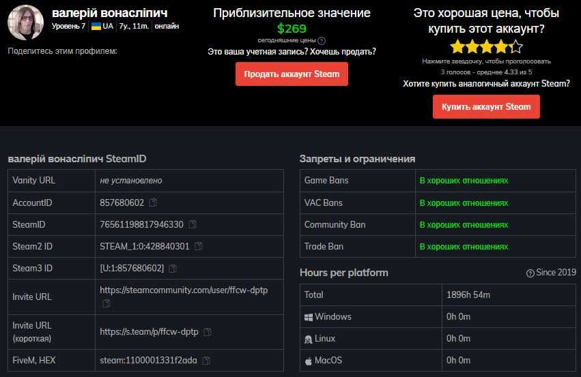This screenshot has height=377, width=581.
Task: Copy the full steamcommunity Invite URL
Action: tap(107, 304)
